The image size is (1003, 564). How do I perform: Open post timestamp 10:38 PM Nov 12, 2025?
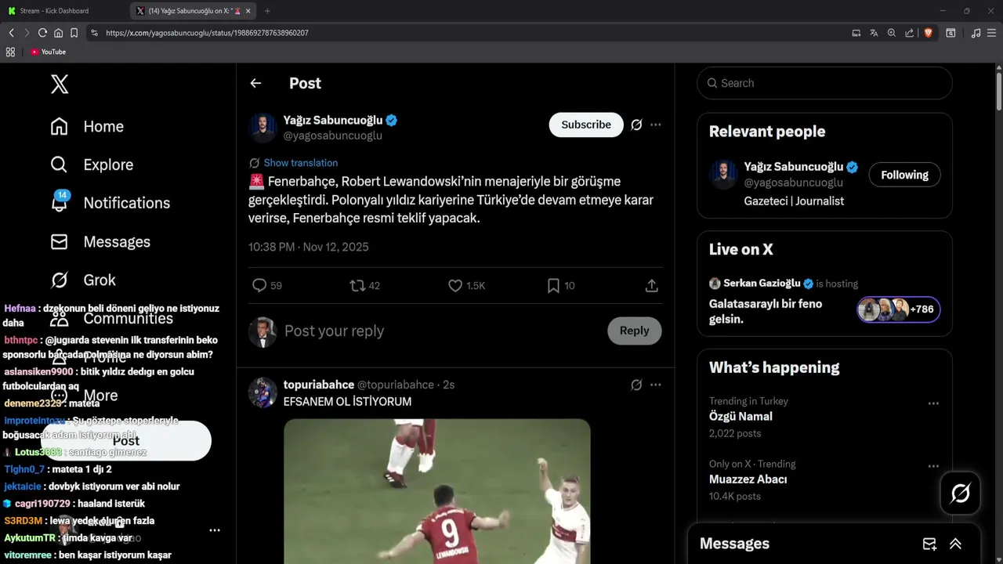[x=309, y=247]
